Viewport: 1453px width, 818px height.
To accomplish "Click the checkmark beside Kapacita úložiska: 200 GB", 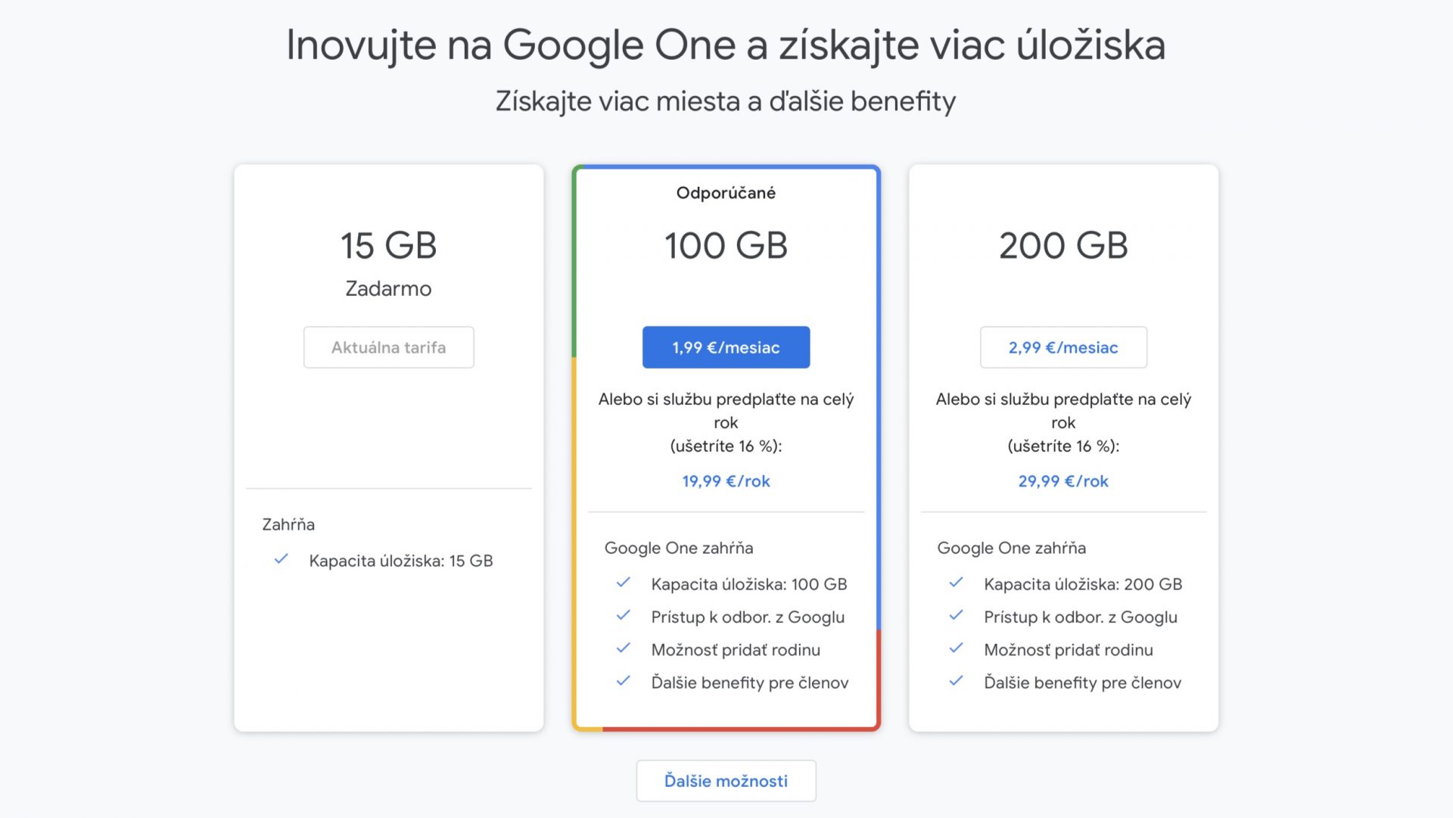I will pyautogui.click(x=957, y=583).
